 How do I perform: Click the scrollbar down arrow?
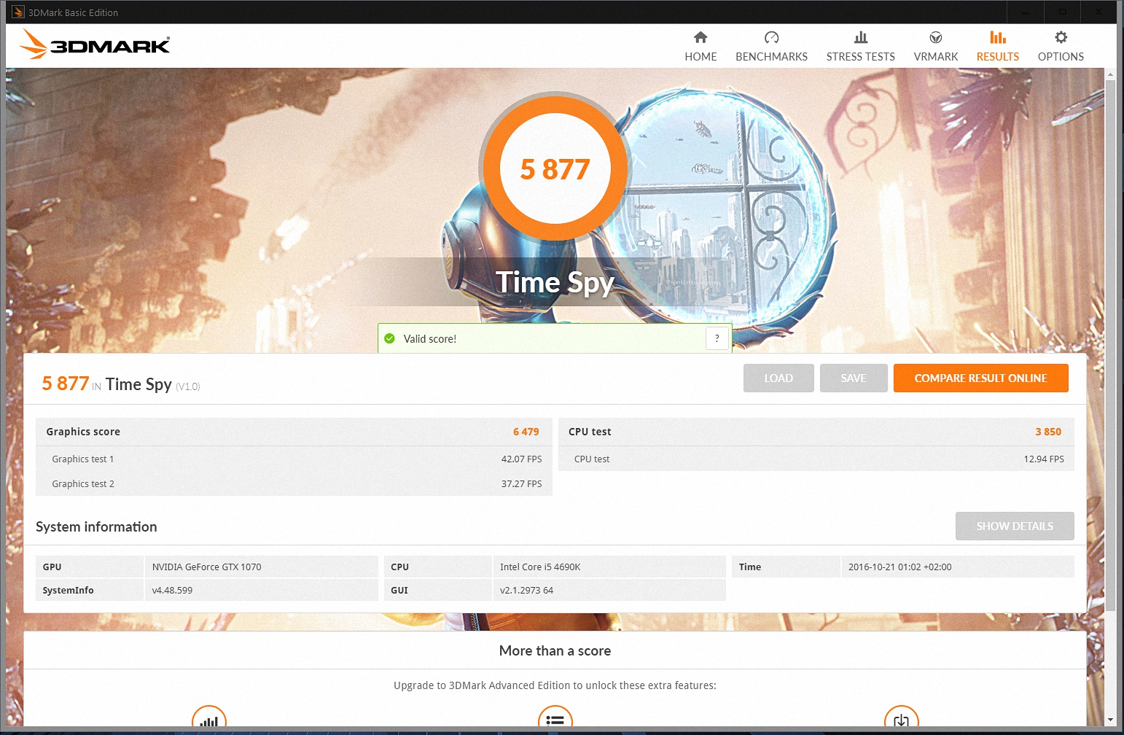pyautogui.click(x=1110, y=720)
